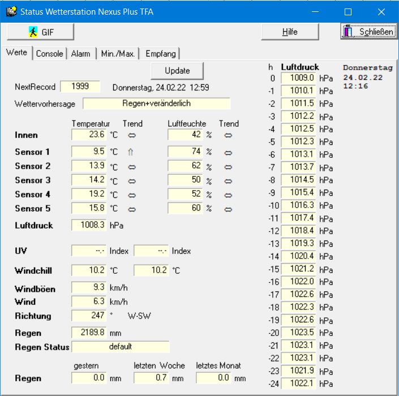399x396 pixels.
Task: Open the Hilfe help button
Action: pyautogui.click(x=289, y=32)
